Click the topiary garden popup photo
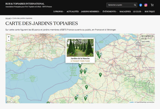160x109 pixels. [x=80, y=48]
